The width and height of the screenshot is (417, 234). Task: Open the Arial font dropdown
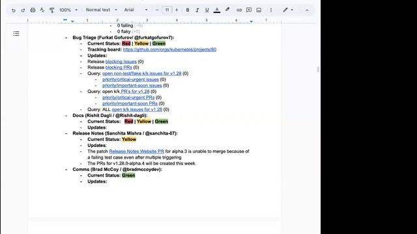(136, 10)
